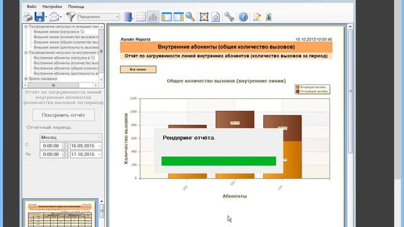The width and height of the screenshot is (404, 227).
Task: Open the Месяц period dropdown
Action: 71,137
